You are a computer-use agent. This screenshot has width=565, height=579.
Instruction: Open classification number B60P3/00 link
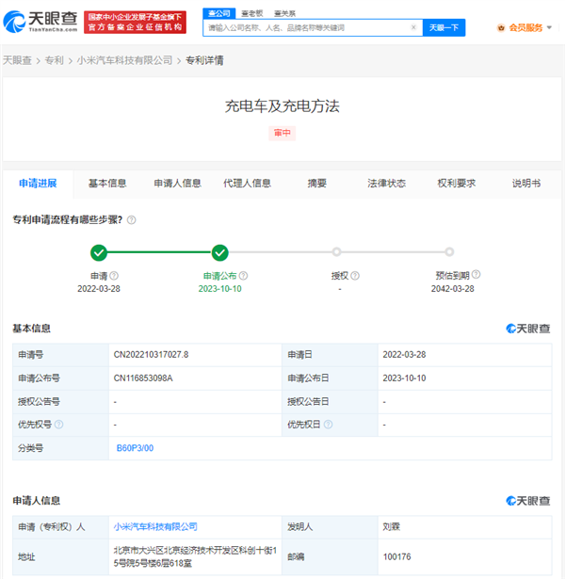134,448
